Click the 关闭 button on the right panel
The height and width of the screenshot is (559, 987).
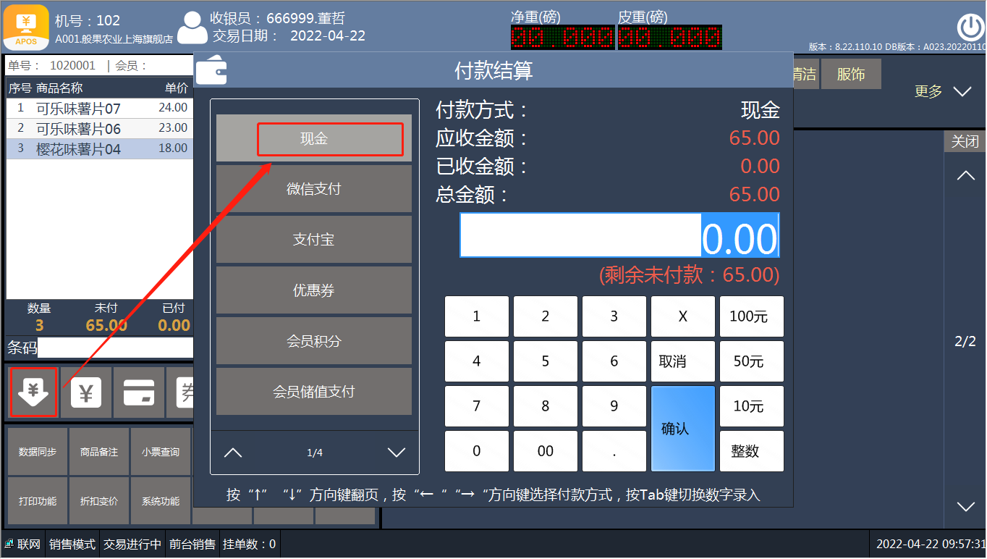(965, 141)
